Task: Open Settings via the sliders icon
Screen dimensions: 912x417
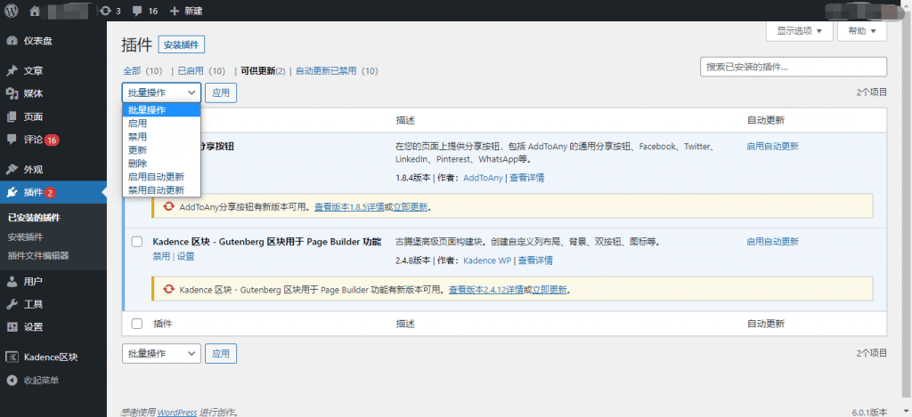Action: tap(12, 327)
